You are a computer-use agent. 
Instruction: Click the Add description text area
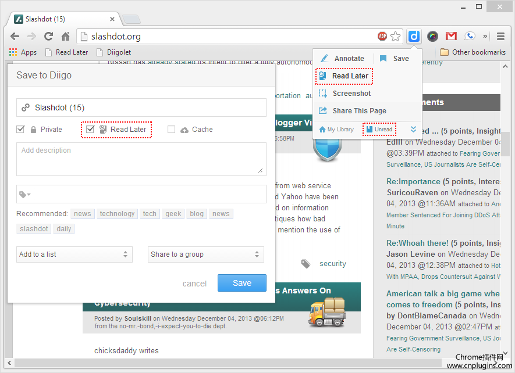point(141,159)
